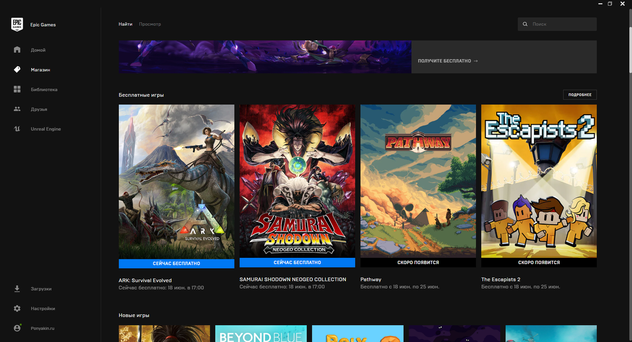Open The Escapists 2 cover art
This screenshot has height=342, width=632.
(539, 181)
